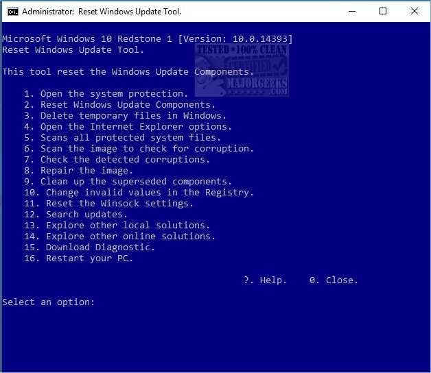The image size is (431, 373).
Task: Click option '16. Restart your PC.'
Action: [79, 258]
